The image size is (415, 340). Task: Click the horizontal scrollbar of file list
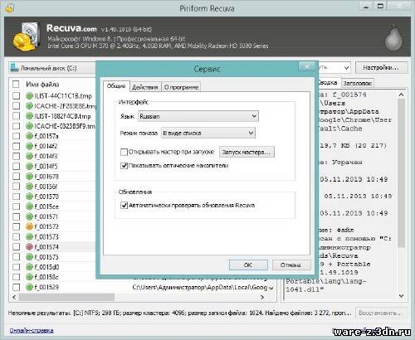[139, 297]
